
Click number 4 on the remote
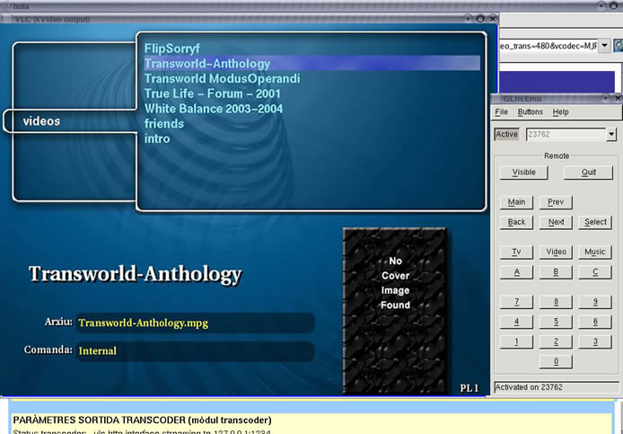(x=516, y=322)
